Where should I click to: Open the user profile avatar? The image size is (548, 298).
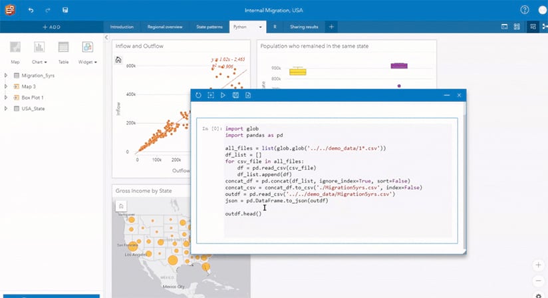point(543,10)
